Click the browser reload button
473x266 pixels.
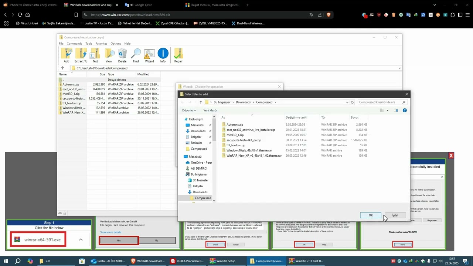pyautogui.click(x=20, y=15)
